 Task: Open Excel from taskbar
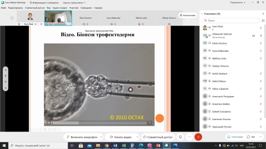click(x=124, y=145)
